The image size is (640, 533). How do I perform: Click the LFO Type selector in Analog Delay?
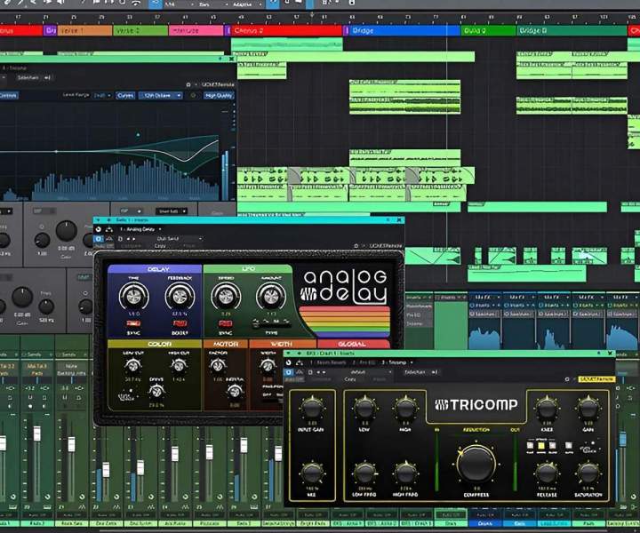pos(271,323)
